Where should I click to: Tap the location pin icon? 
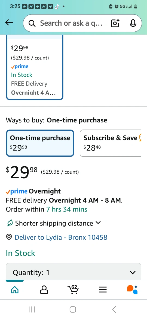(x=9, y=237)
